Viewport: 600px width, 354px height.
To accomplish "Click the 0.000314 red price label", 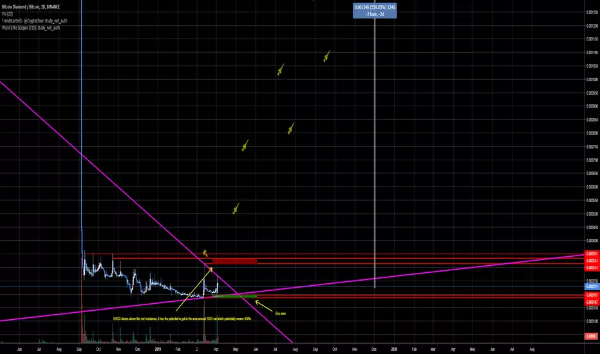I will click(592, 268).
